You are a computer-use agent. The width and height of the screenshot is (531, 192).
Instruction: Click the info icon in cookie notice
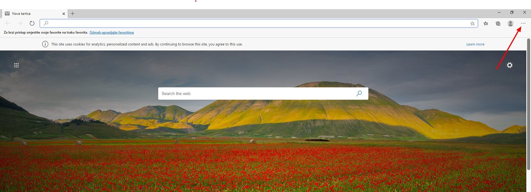point(45,44)
